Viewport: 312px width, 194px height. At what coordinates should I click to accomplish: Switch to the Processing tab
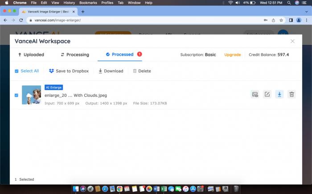(75, 55)
